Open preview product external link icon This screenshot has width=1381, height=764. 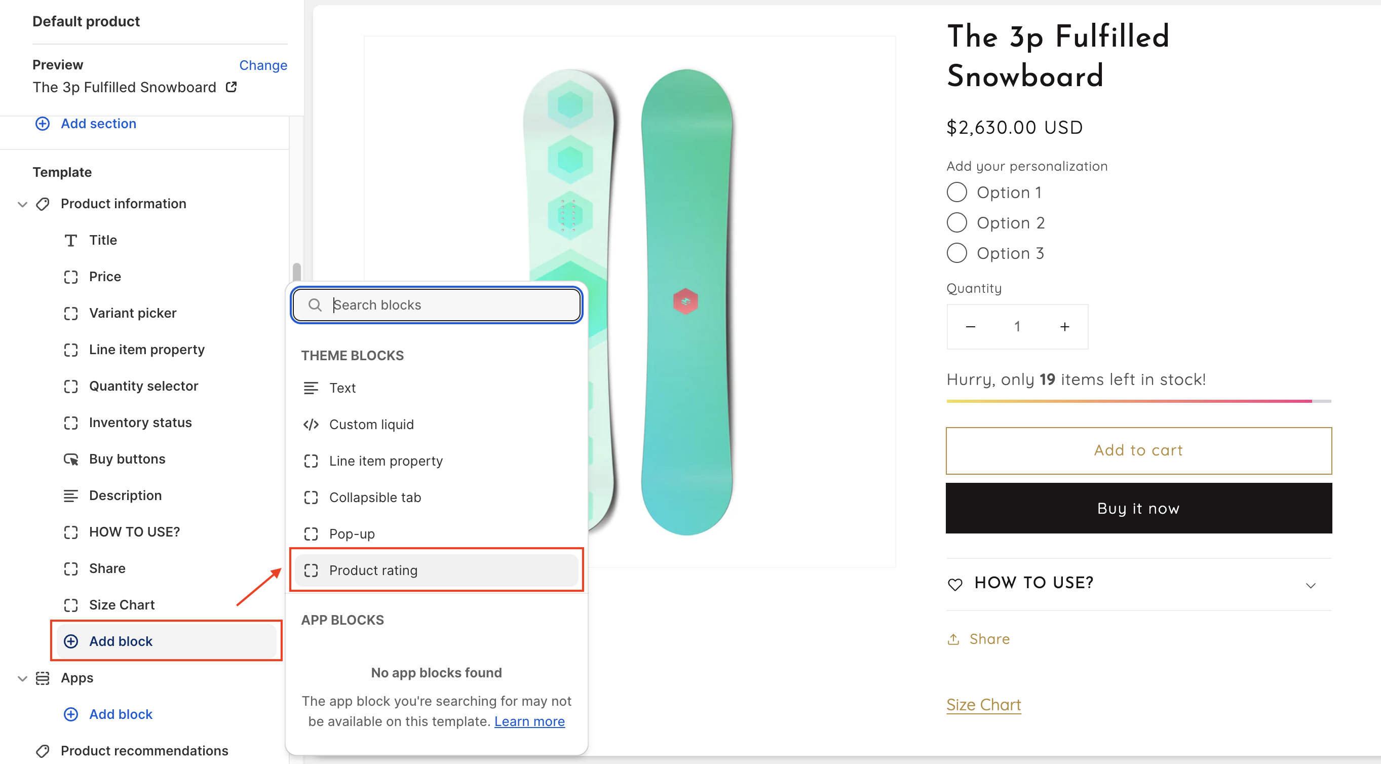[231, 87]
